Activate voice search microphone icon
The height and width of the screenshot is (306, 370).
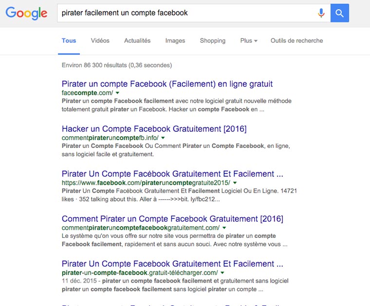click(321, 13)
